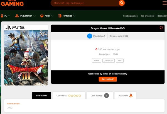Click the 2022 value in Information panel
Viewport: 167px width, 114px height.
tap(10, 108)
